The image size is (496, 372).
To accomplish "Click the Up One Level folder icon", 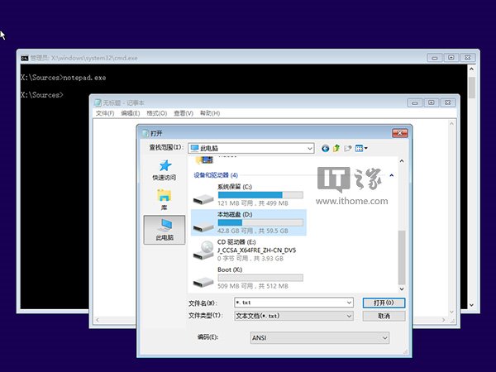I will [x=337, y=148].
